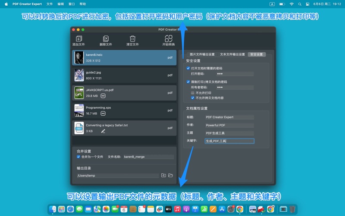Open Control Center from the menu bar
The height and width of the screenshot is (216, 345).
pyautogui.click(x=307, y=4)
